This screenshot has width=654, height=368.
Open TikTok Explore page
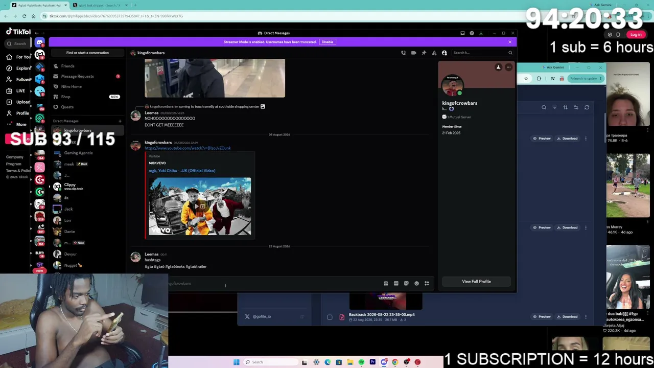(x=18, y=68)
